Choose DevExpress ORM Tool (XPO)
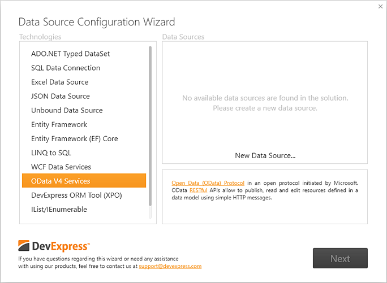Screen dimensions: 387x283 76,195
